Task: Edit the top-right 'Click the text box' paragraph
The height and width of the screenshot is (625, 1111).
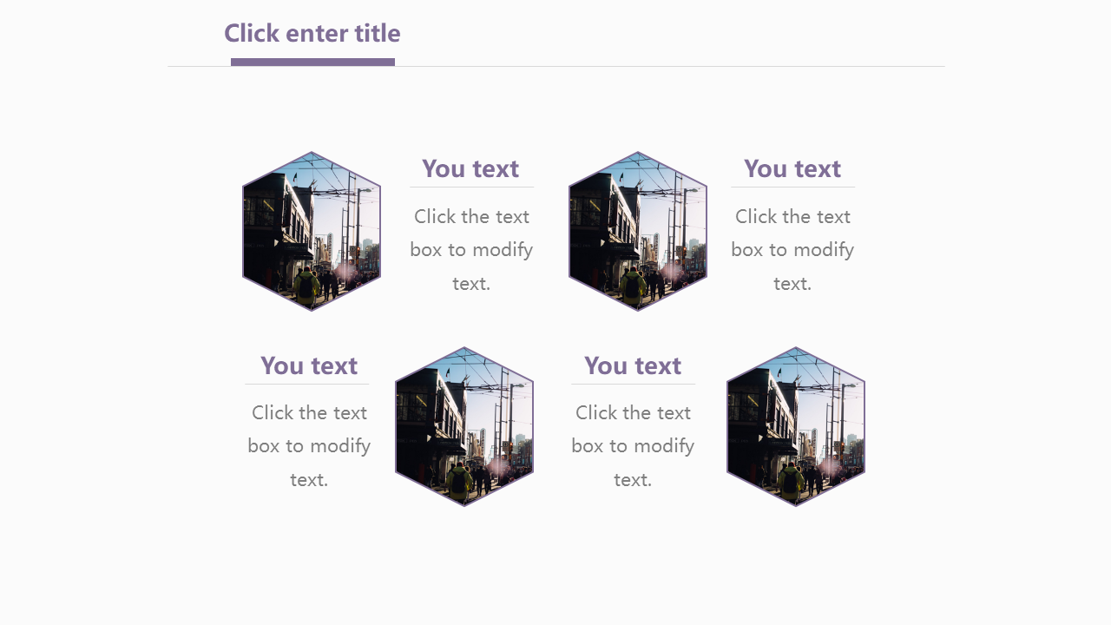Action: (792, 250)
